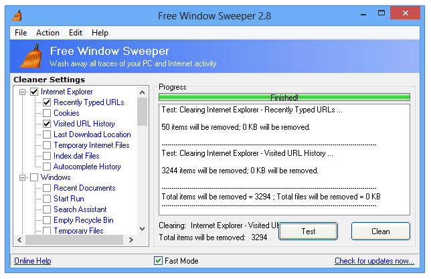The width and height of the screenshot is (431, 279).
Task: Select the Windows tree label
Action: point(56,177)
